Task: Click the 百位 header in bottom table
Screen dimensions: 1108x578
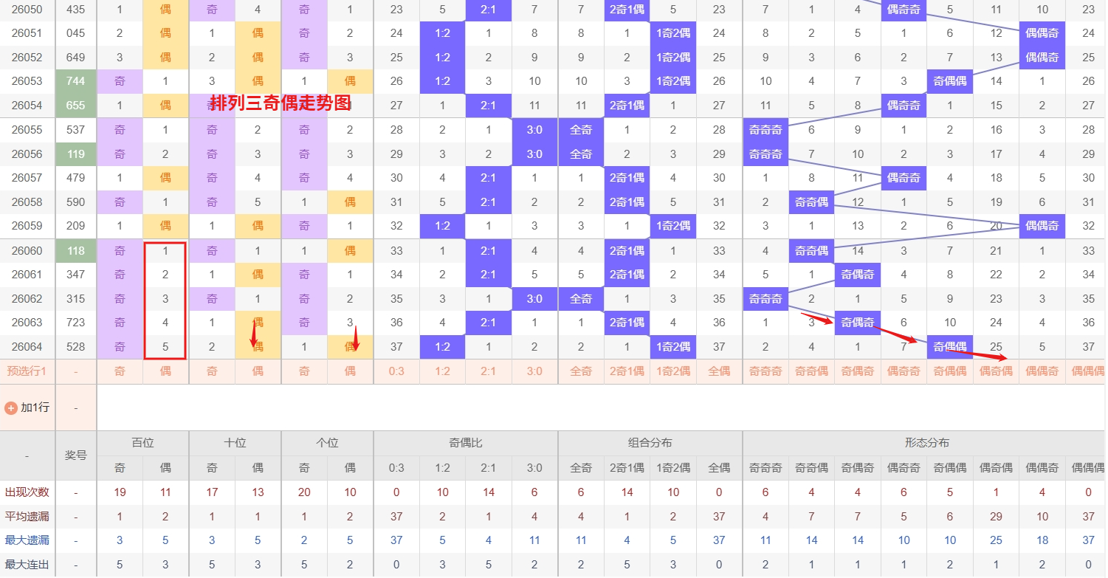Action: coord(142,443)
